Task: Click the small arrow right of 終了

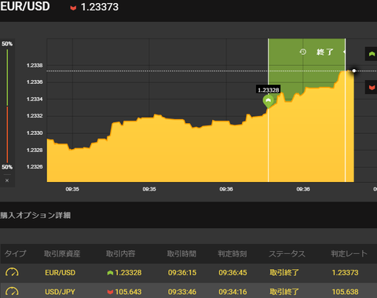Action: coord(344,52)
